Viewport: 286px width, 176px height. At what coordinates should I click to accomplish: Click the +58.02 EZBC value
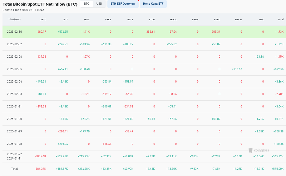[216, 44]
